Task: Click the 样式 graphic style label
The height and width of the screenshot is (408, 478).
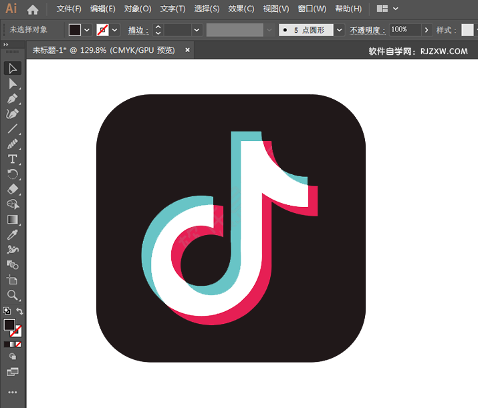Action: pyautogui.click(x=446, y=30)
